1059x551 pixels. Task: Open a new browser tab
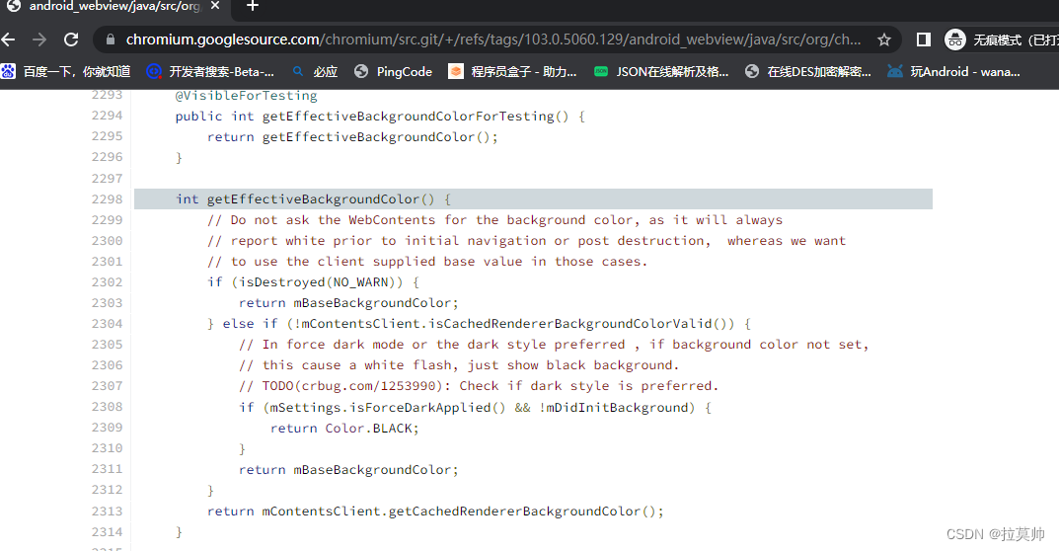point(252,6)
